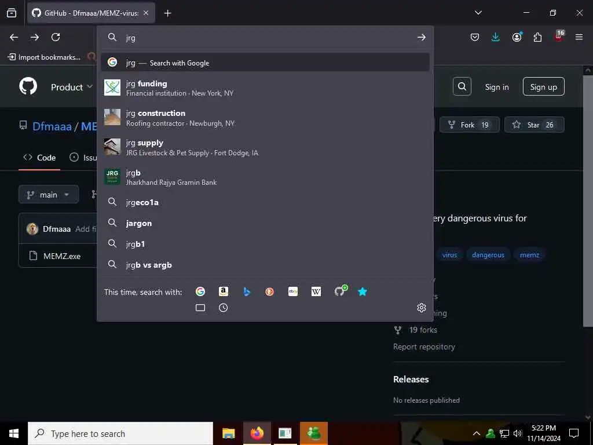The width and height of the screenshot is (593, 445).
Task: Open the Windows Start menu
Action: click(14, 433)
